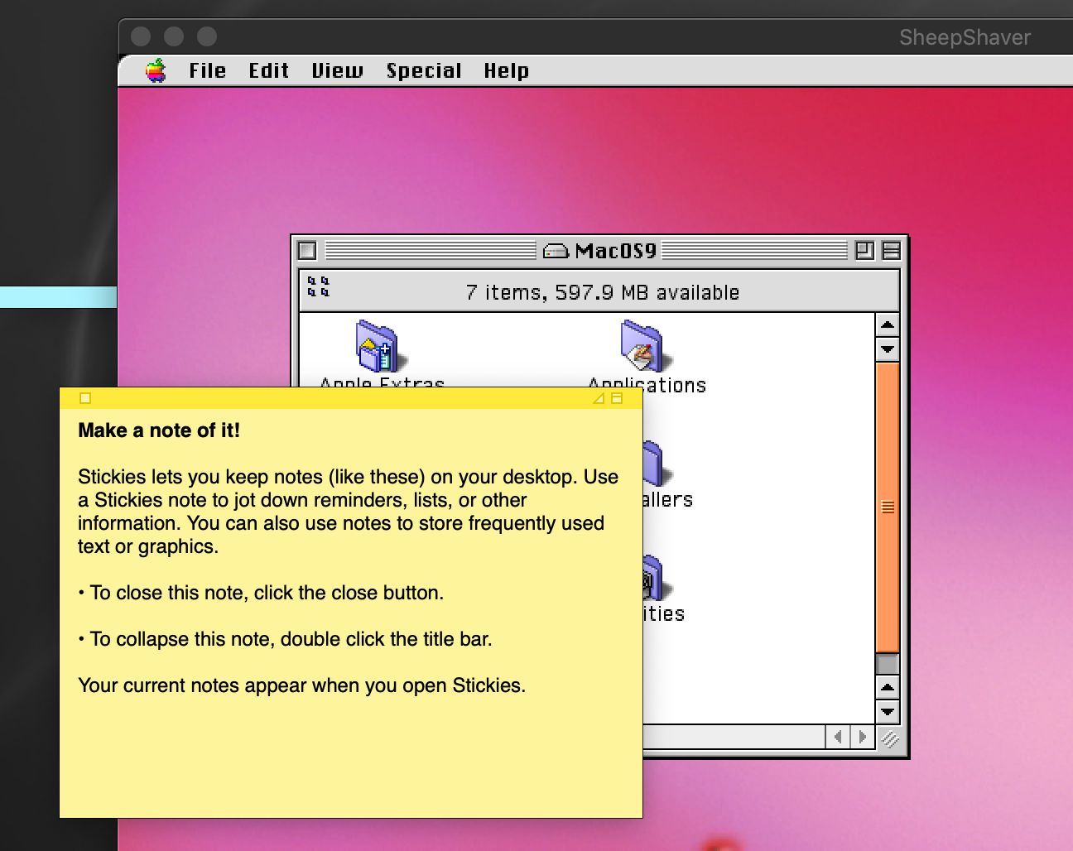Toggle the zoom box on the MacOS9 window
Viewport: 1073px width, 851px height.
pos(867,250)
